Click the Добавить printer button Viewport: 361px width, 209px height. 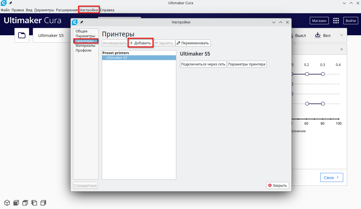click(140, 43)
